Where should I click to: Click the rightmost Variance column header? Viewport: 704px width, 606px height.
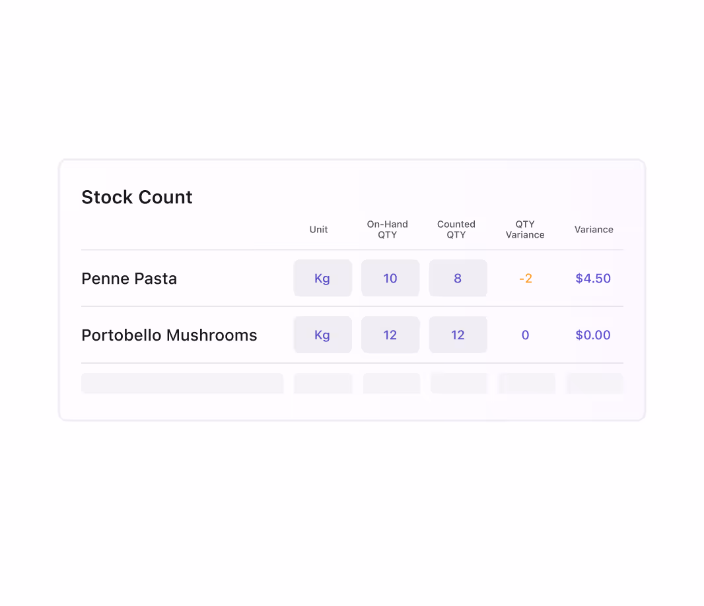[594, 230]
